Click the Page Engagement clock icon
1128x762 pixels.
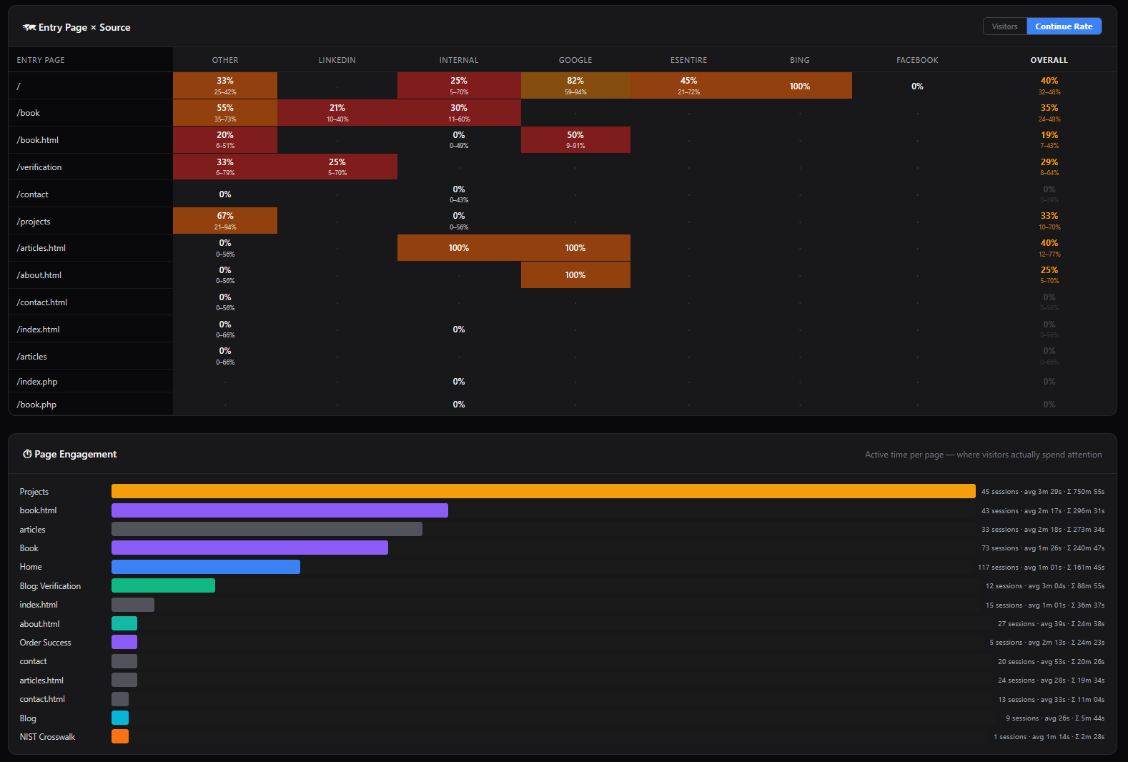pos(27,454)
